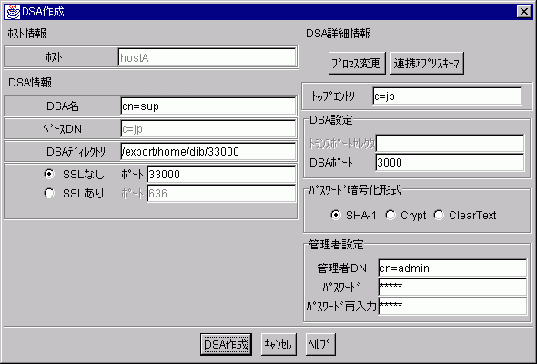Select the SSLあり radio button
This screenshot has width=537, height=364.
coord(49,194)
